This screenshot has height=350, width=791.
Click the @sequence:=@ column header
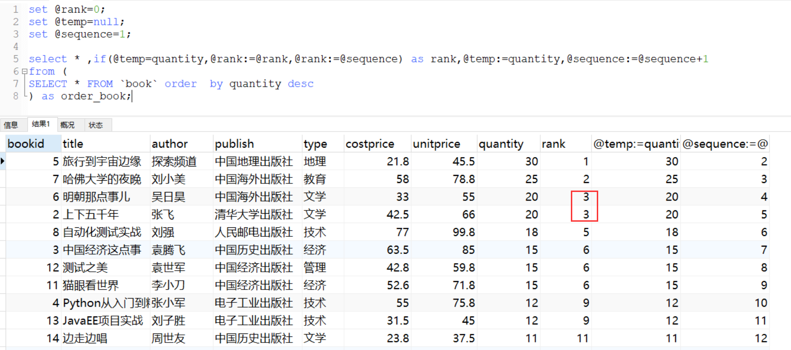725,144
